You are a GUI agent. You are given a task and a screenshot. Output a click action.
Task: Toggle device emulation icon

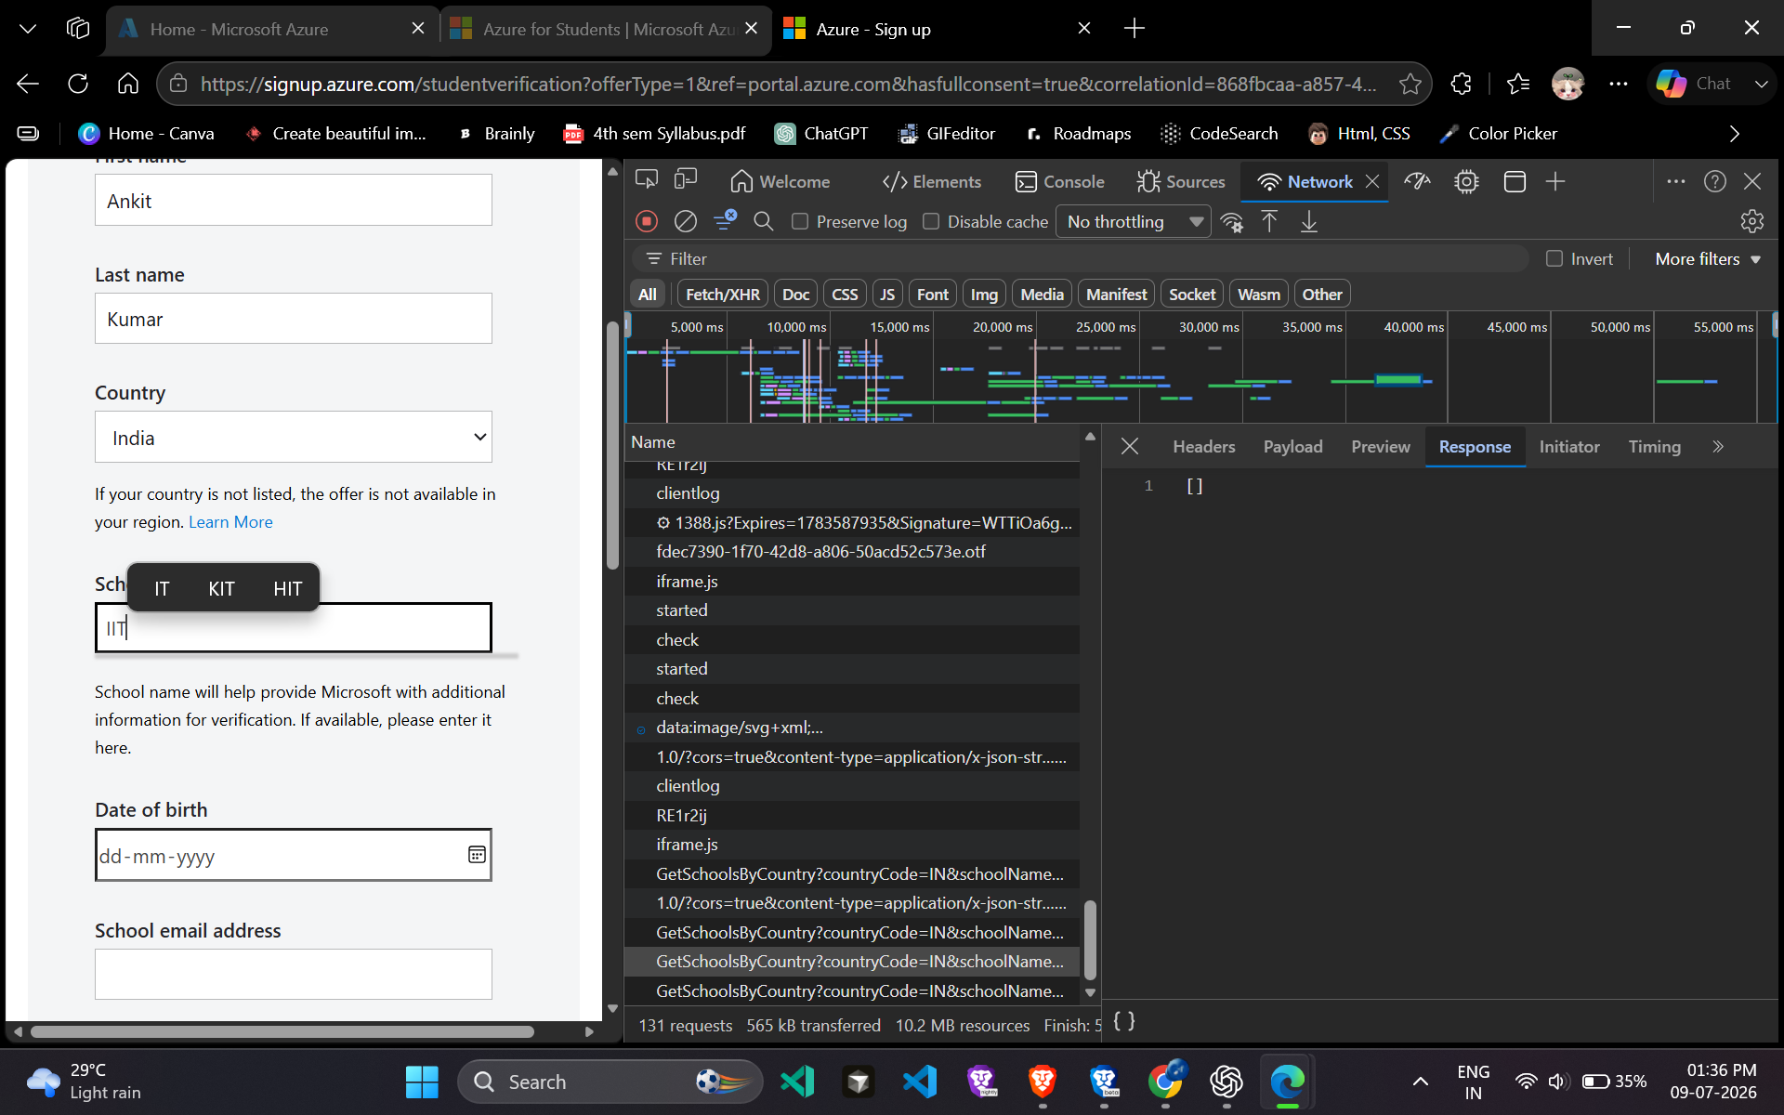pos(687,180)
